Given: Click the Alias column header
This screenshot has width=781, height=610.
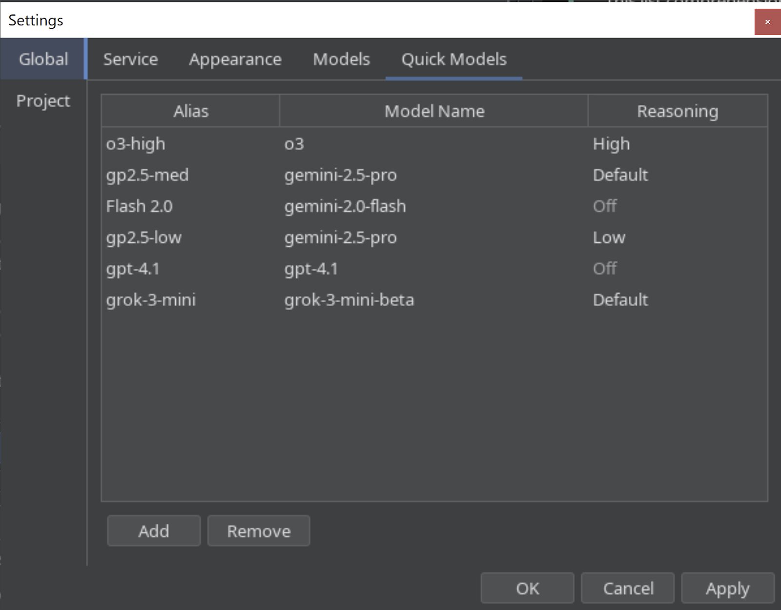Looking at the screenshot, I should (191, 111).
